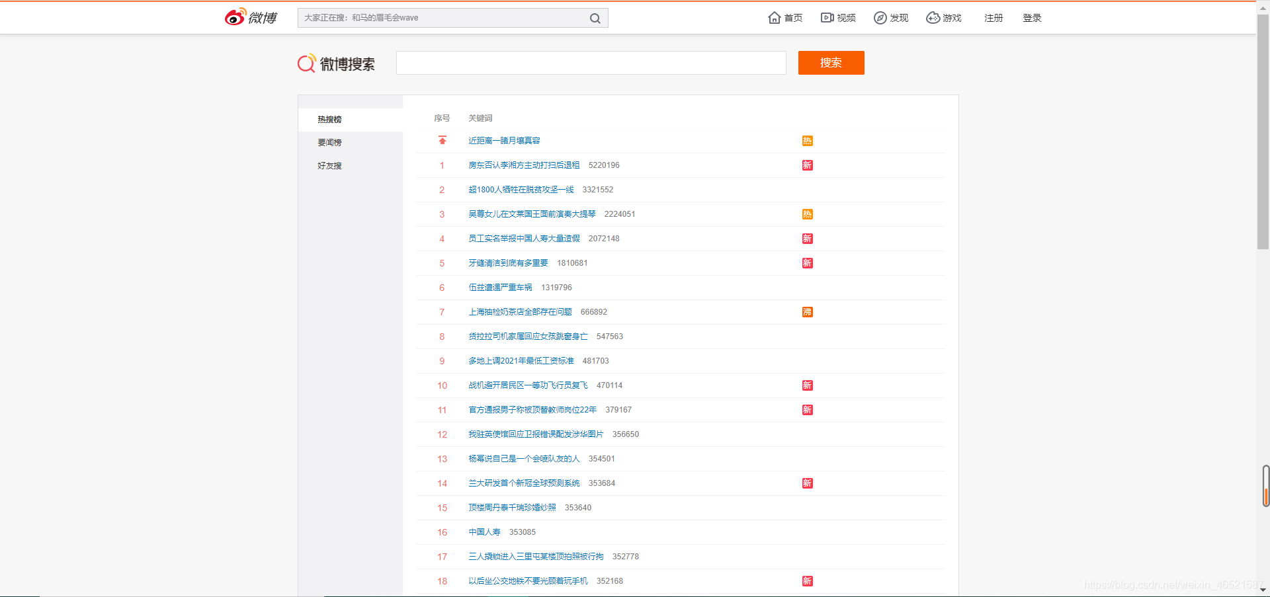
Task: Click rank number 17
Action: [442, 557]
